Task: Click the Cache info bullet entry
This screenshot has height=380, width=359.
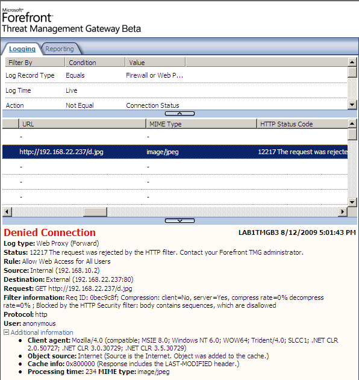Action: [x=133, y=364]
